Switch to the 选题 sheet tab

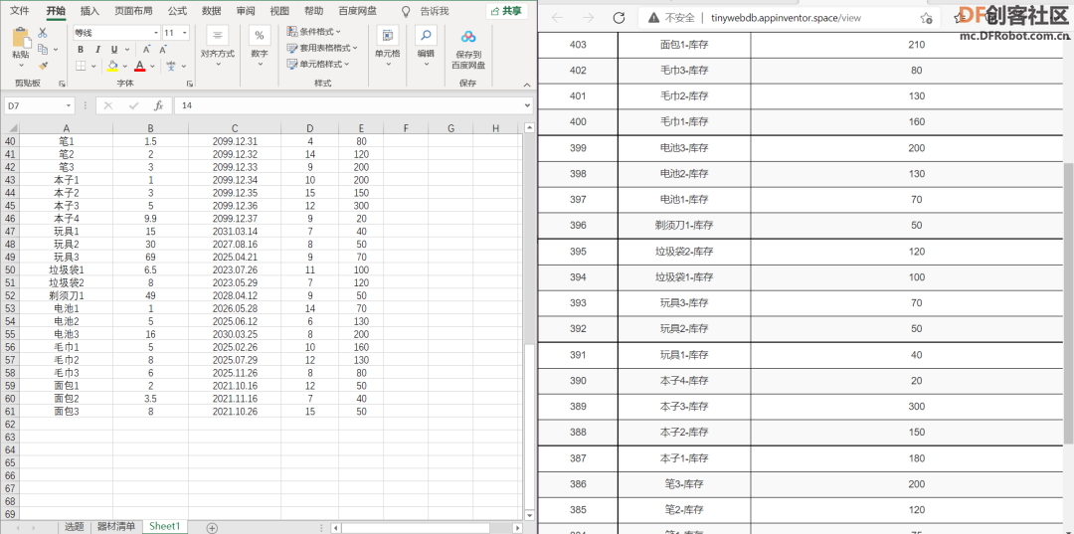pos(74,526)
